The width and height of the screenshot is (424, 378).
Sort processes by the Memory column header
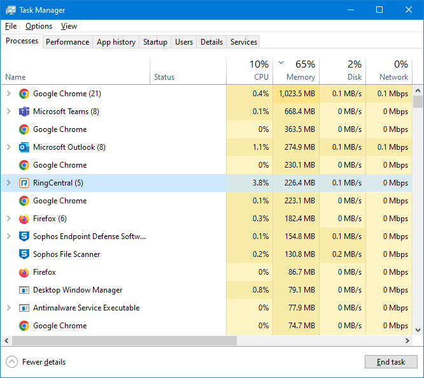296,71
